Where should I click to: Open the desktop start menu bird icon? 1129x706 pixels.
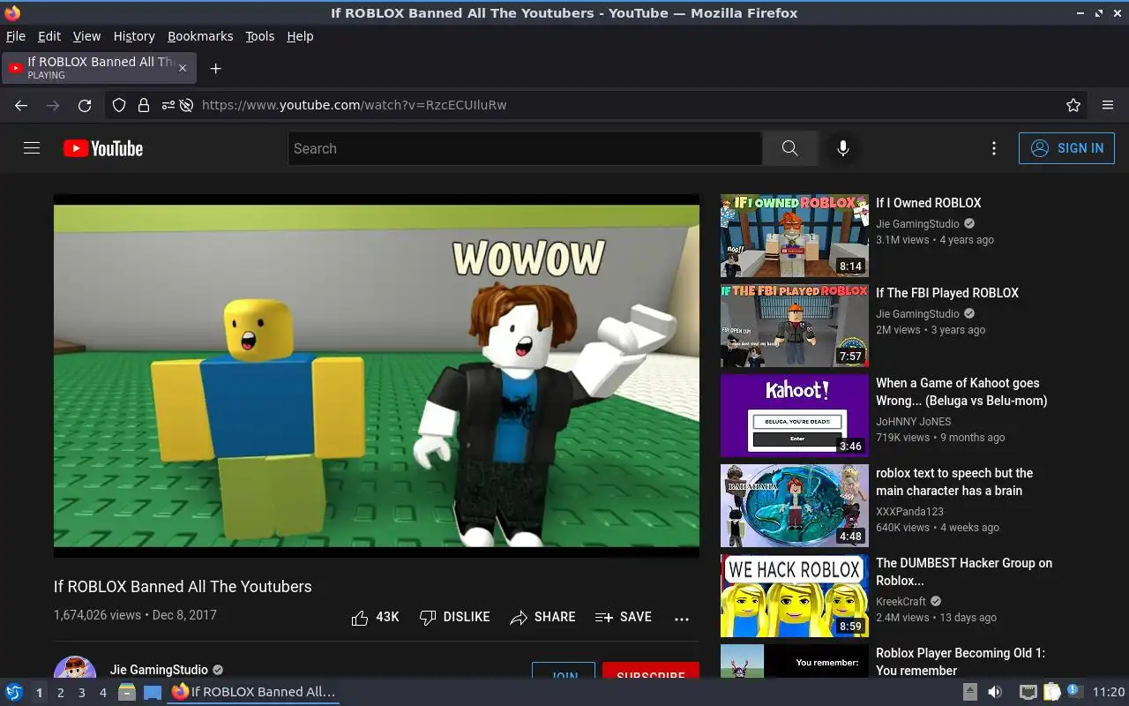[13, 692]
